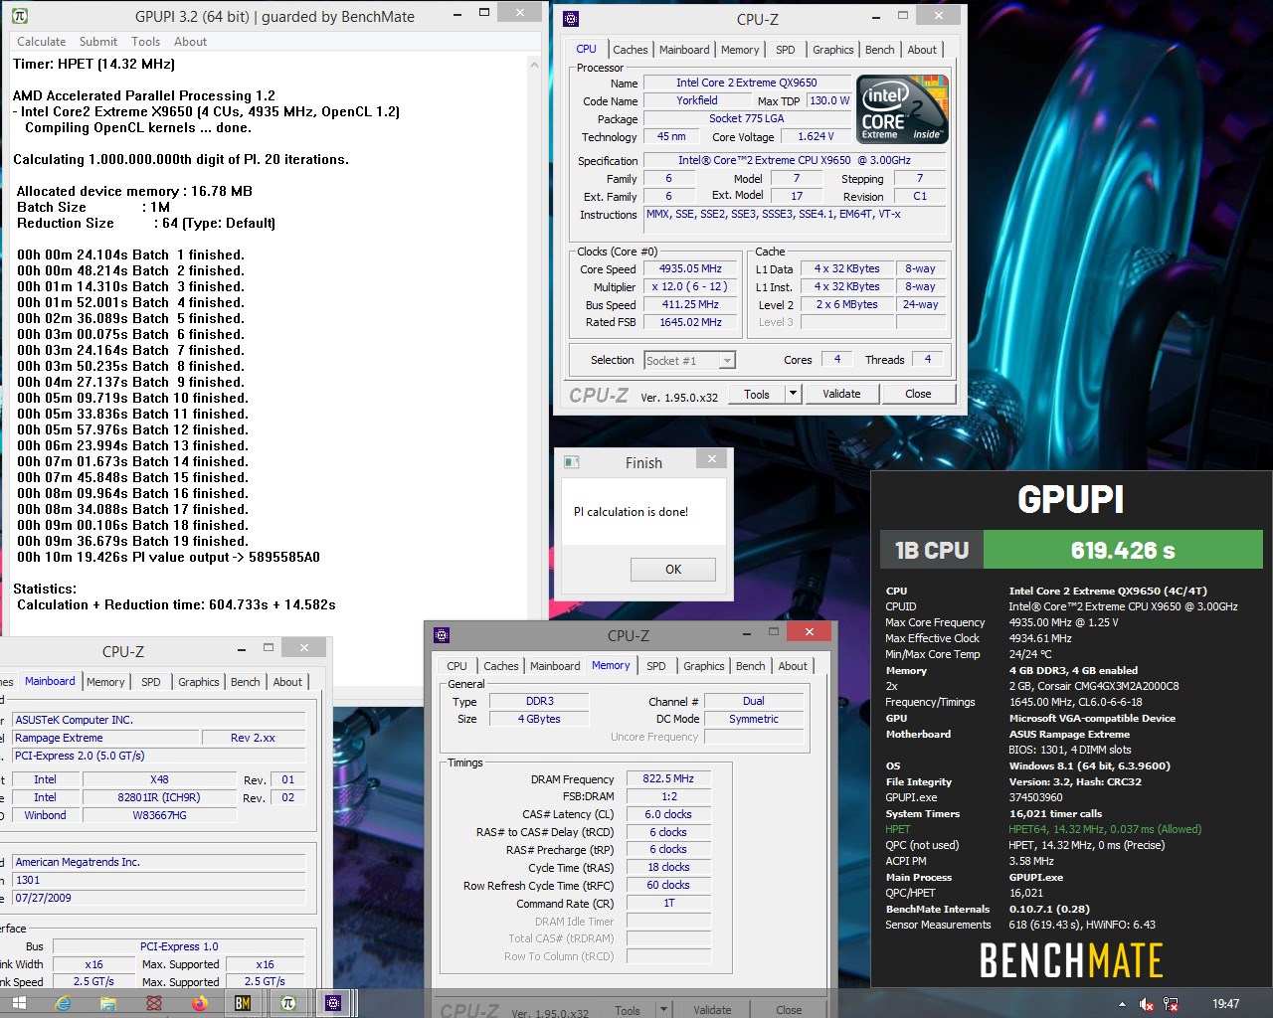The height and width of the screenshot is (1018, 1273).
Task: Select Graphics tab in the Memory CPU-Z window
Action: [704, 666]
